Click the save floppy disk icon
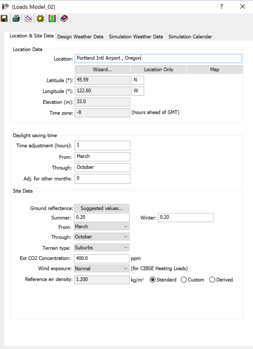Image resolution: width=253 pixels, height=349 pixels. coord(4,18)
